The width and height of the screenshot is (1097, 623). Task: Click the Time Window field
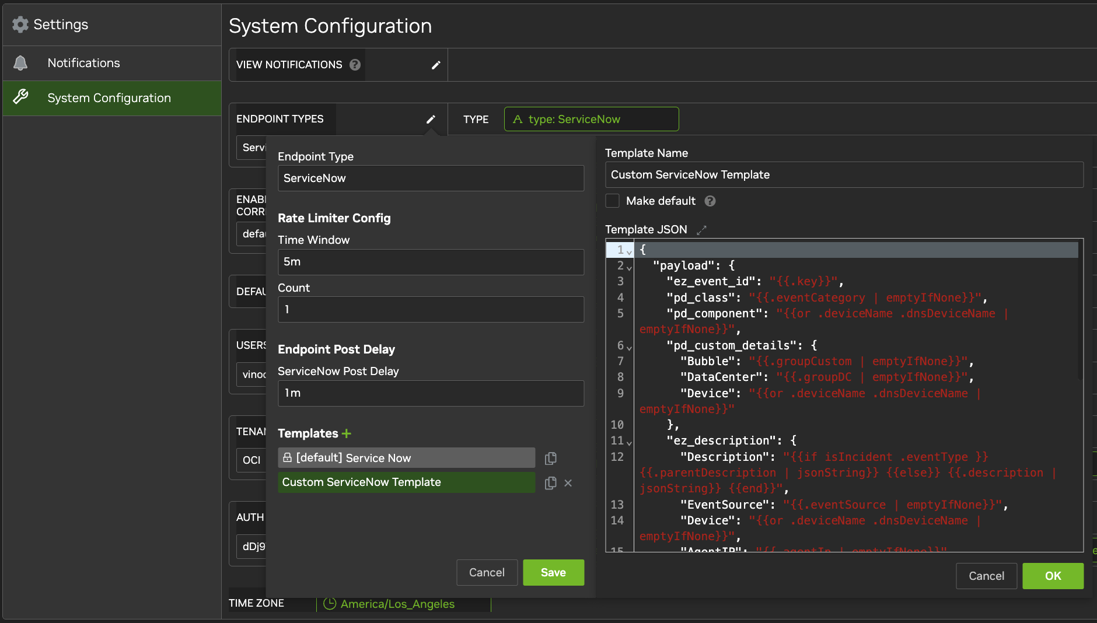(431, 262)
